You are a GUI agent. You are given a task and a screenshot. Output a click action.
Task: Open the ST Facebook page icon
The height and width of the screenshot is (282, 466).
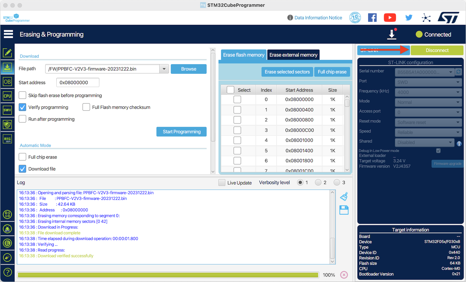tap(372, 18)
